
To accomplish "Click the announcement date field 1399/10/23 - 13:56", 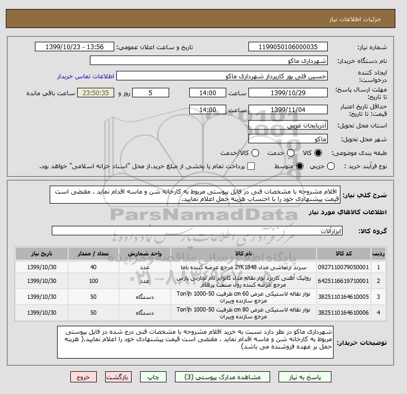I will point(75,47).
